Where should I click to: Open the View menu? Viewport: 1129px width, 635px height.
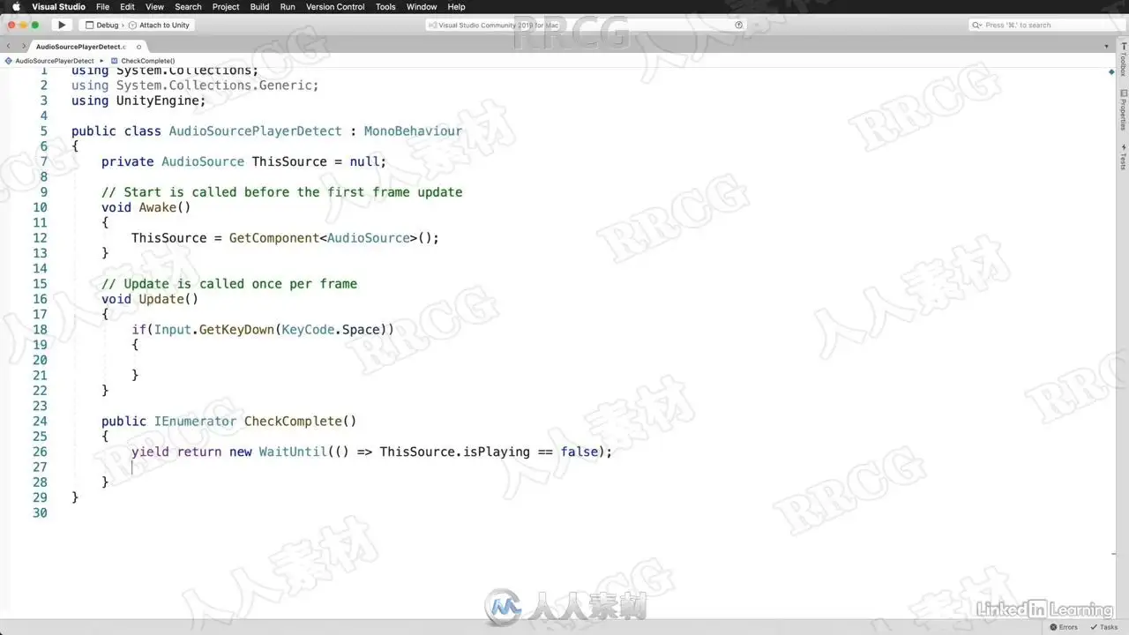coord(154,7)
